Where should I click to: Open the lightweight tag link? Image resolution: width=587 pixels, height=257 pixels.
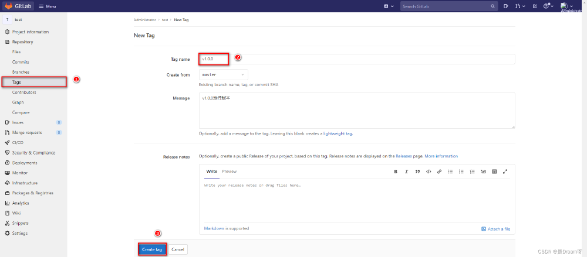point(338,133)
